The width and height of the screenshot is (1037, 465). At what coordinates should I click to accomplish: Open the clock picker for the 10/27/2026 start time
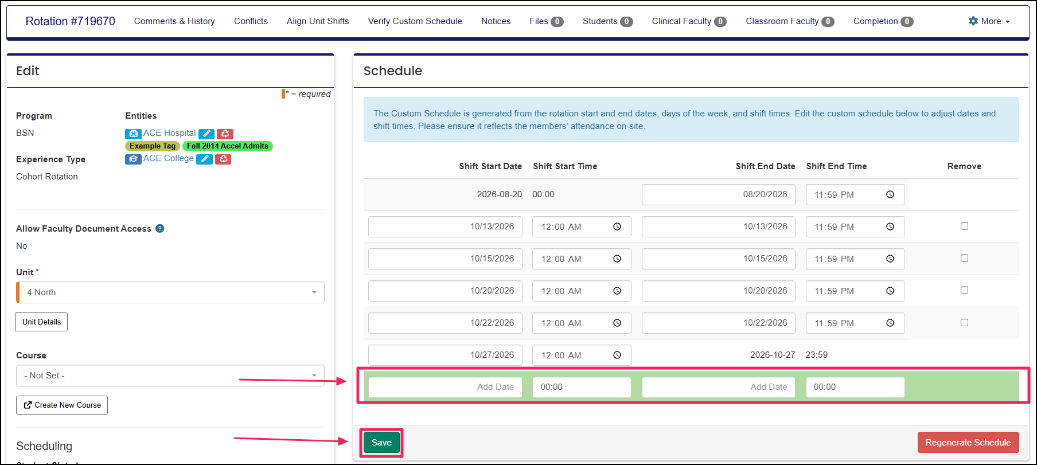pyautogui.click(x=617, y=355)
